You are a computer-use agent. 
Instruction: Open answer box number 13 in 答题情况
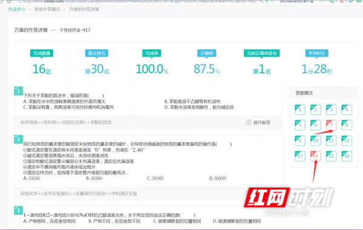(300, 156)
